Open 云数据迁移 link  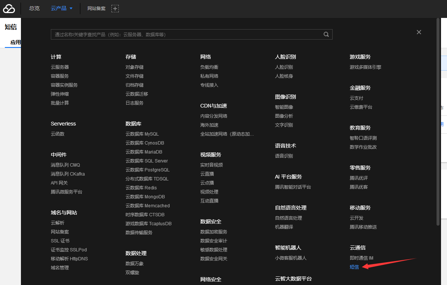click(137, 94)
